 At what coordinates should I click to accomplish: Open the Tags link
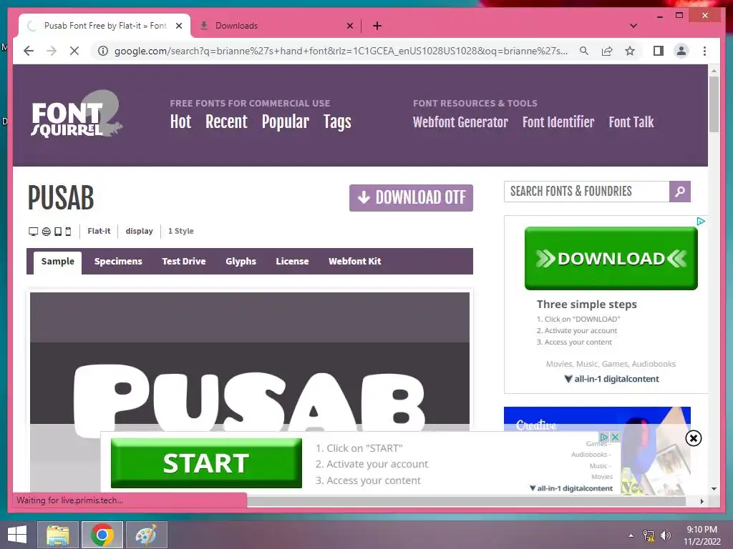337,122
